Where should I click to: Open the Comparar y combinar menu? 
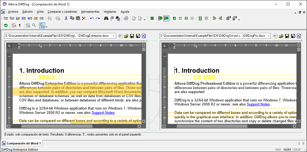click(62, 12)
